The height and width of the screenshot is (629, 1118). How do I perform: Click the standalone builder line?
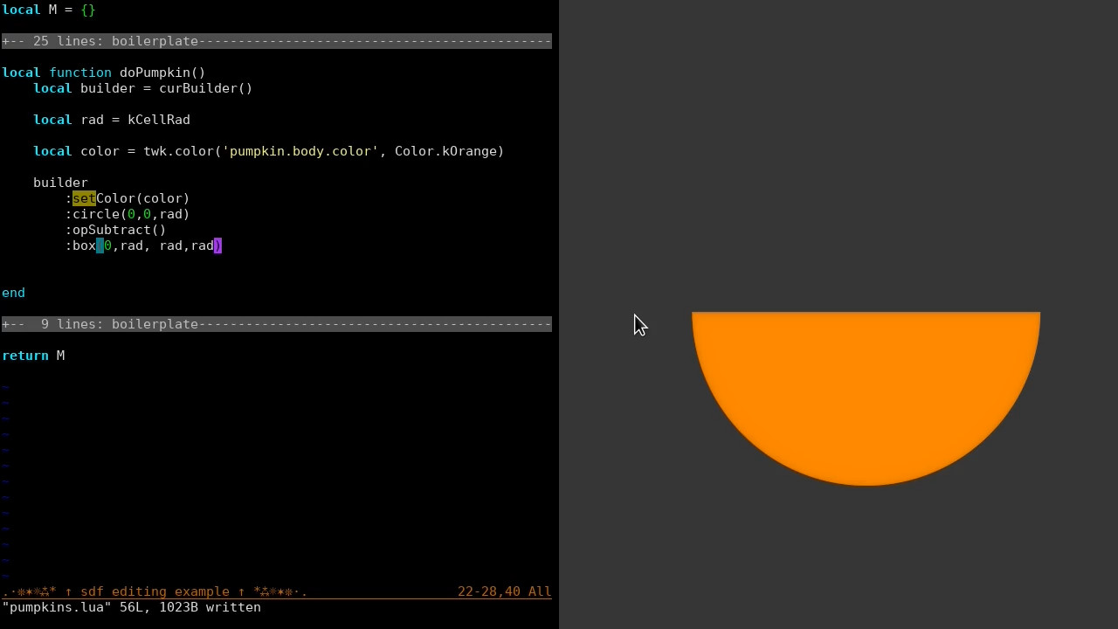(x=60, y=183)
